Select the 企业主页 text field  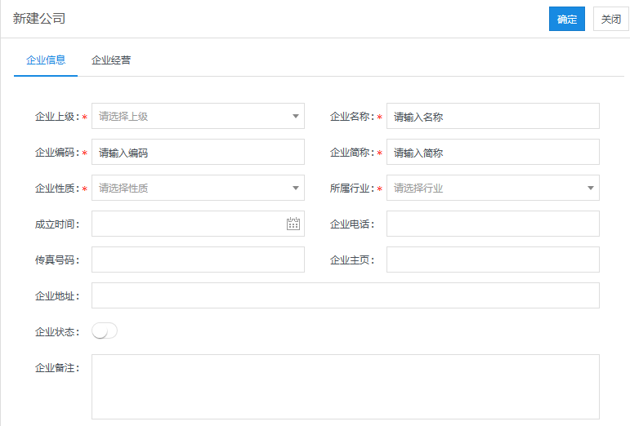coord(493,260)
